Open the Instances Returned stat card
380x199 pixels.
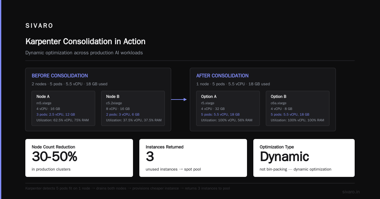(x=193, y=158)
